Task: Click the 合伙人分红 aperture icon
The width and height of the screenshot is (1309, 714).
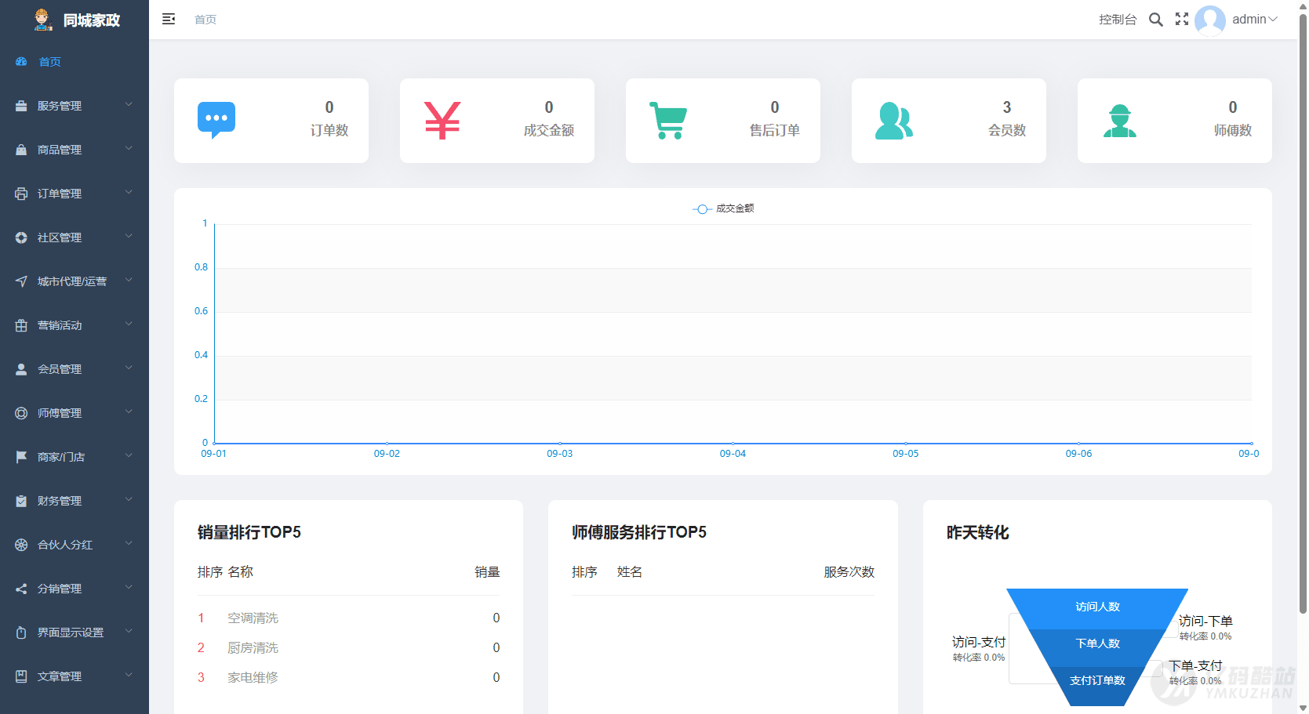Action: coord(21,545)
